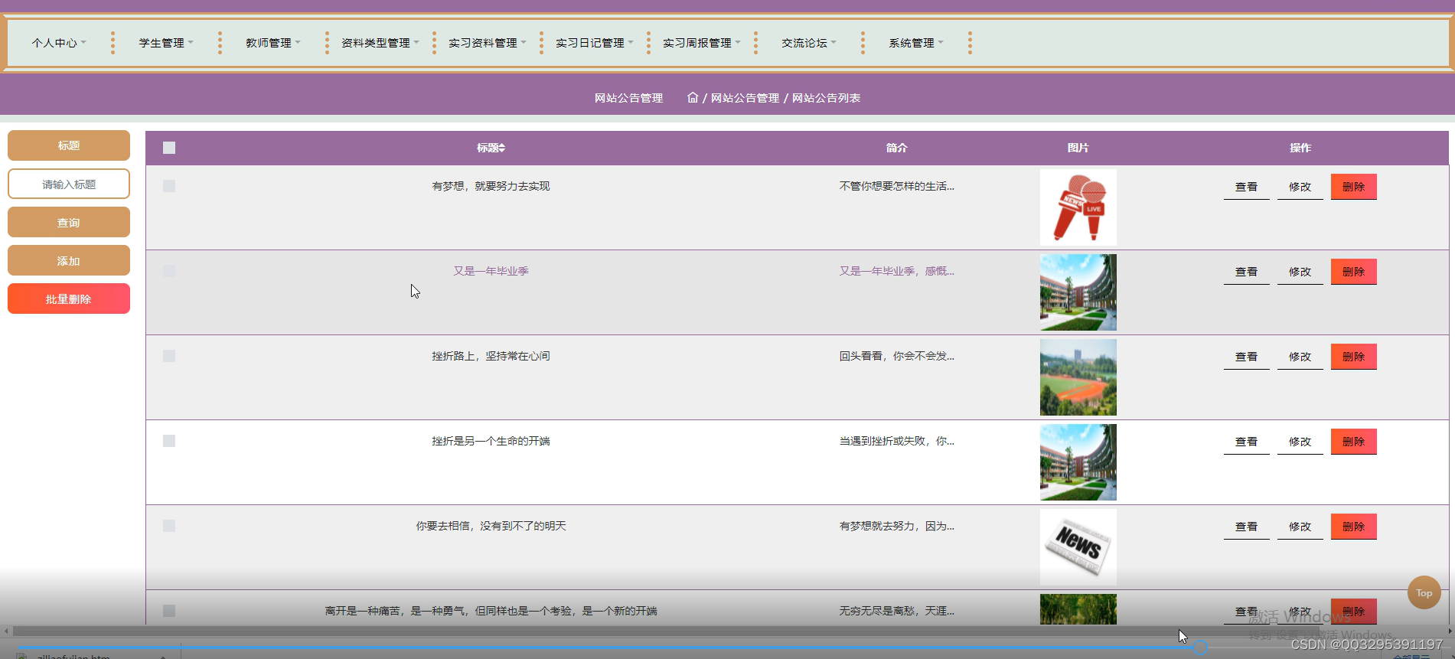
Task: View the 挫折路上，坚持常在心间 entry
Action: tap(1247, 357)
